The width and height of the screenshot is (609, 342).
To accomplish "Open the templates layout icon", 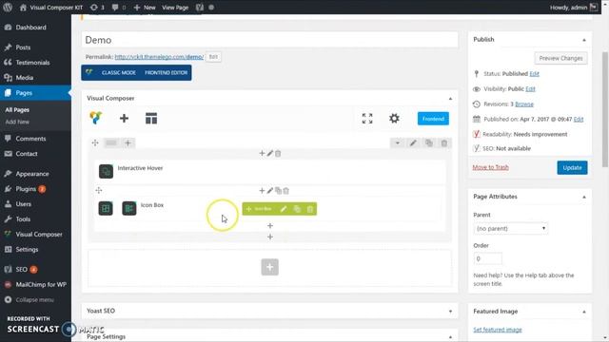I will (x=151, y=118).
